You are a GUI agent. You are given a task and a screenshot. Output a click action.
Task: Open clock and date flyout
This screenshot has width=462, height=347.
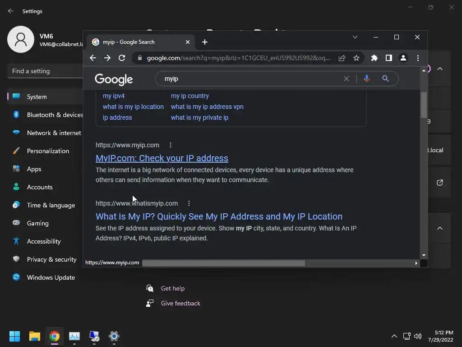[441, 336]
